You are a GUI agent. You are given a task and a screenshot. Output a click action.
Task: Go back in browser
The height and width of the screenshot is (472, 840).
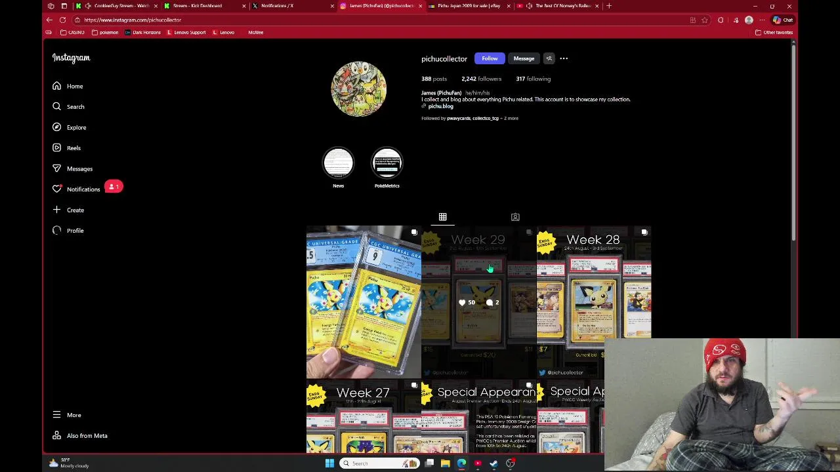[49, 20]
